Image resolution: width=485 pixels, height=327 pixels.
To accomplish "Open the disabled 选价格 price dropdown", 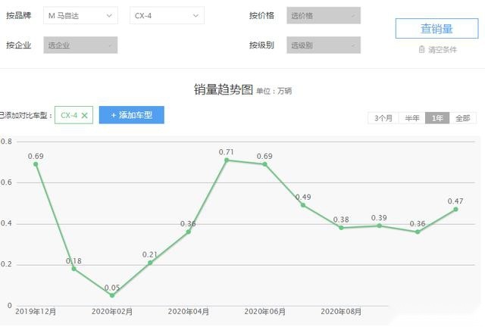I will click(x=324, y=15).
